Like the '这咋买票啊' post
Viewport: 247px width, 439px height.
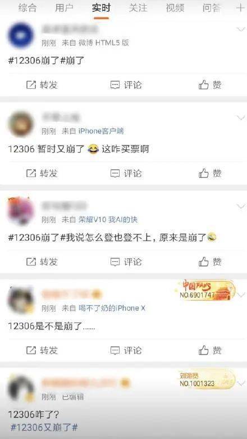[210, 173]
